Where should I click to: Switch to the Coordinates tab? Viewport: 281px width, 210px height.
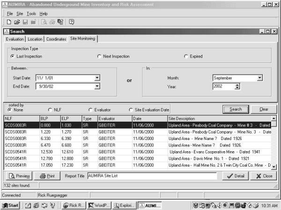tap(56, 39)
